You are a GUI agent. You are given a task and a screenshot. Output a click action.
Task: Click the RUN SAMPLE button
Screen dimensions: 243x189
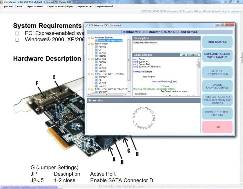click(x=217, y=42)
